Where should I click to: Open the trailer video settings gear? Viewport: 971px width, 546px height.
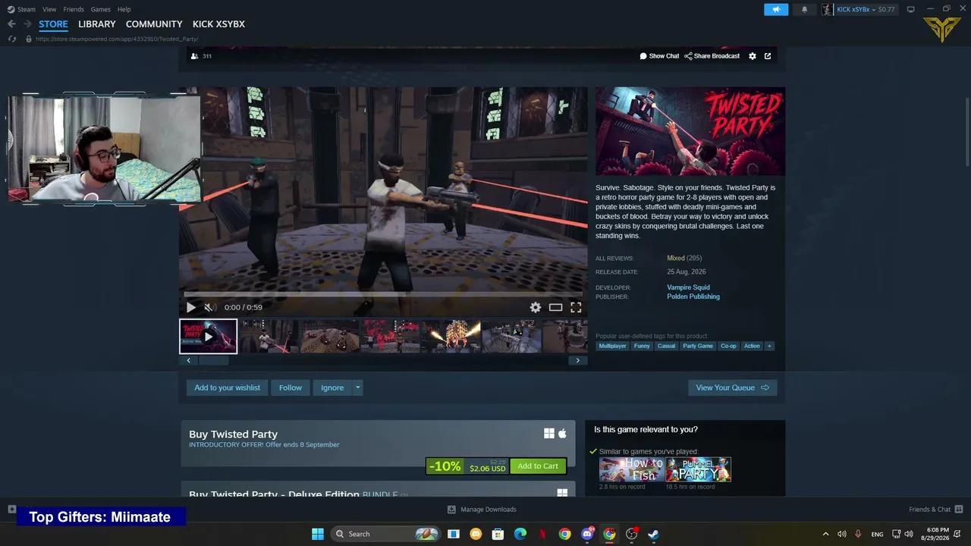pyautogui.click(x=536, y=307)
